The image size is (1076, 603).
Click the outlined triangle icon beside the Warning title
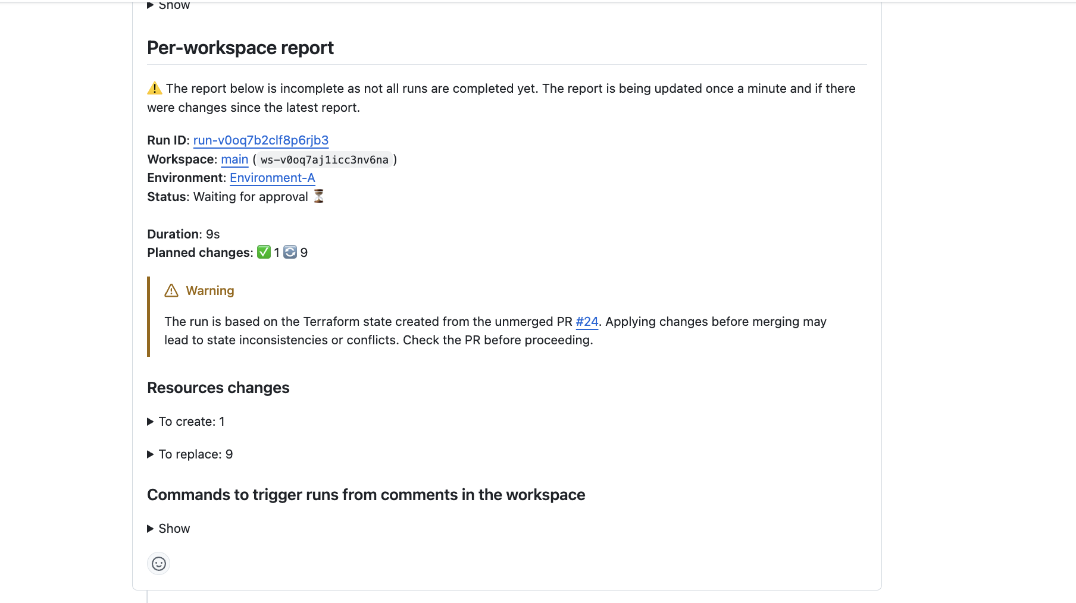171,291
